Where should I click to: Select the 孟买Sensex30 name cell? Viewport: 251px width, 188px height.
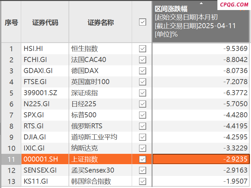[x=100, y=170]
